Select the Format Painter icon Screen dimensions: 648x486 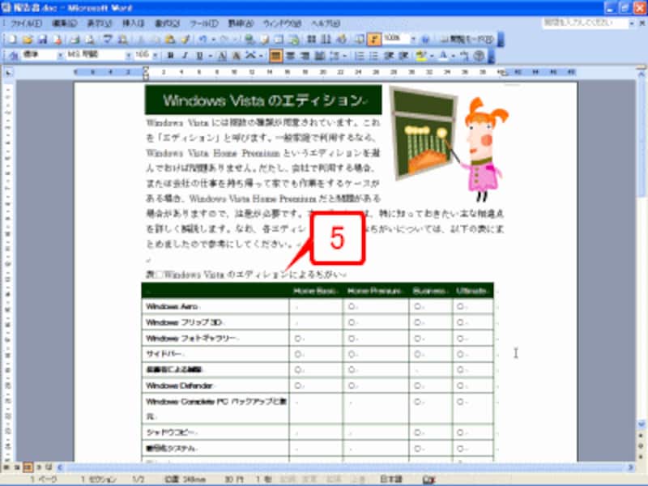pyautogui.click(x=185, y=38)
